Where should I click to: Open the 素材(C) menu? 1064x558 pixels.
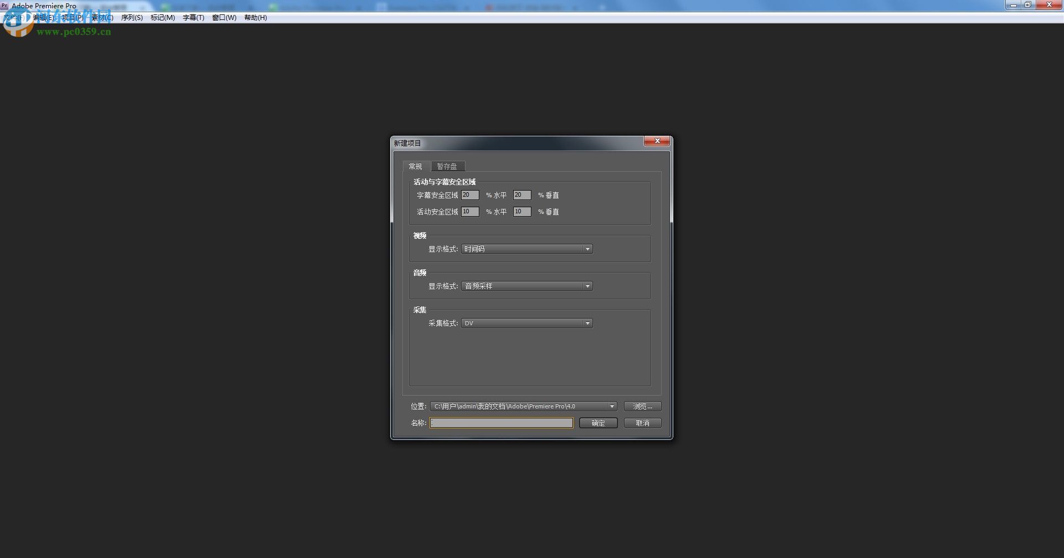[x=101, y=17]
